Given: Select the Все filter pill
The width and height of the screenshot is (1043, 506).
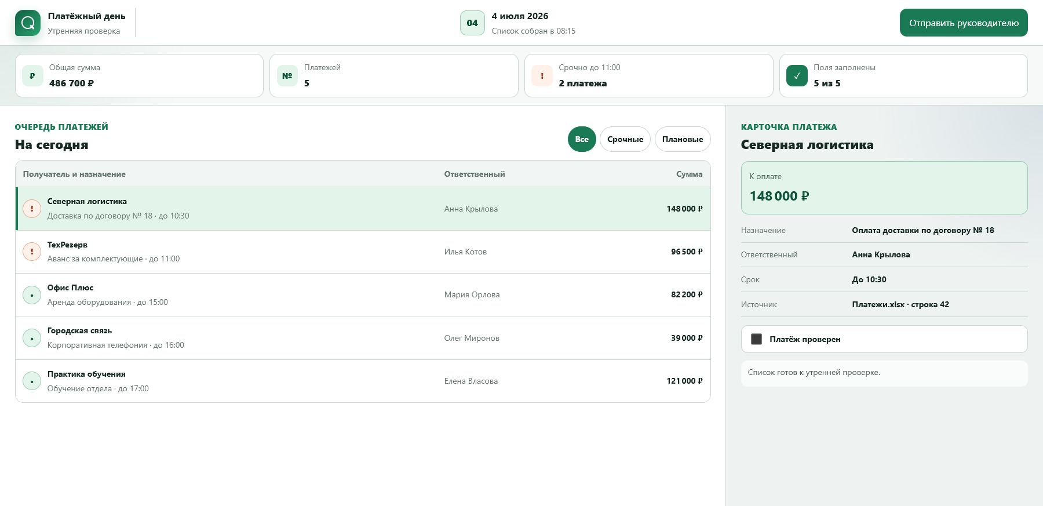Looking at the screenshot, I should [x=582, y=139].
